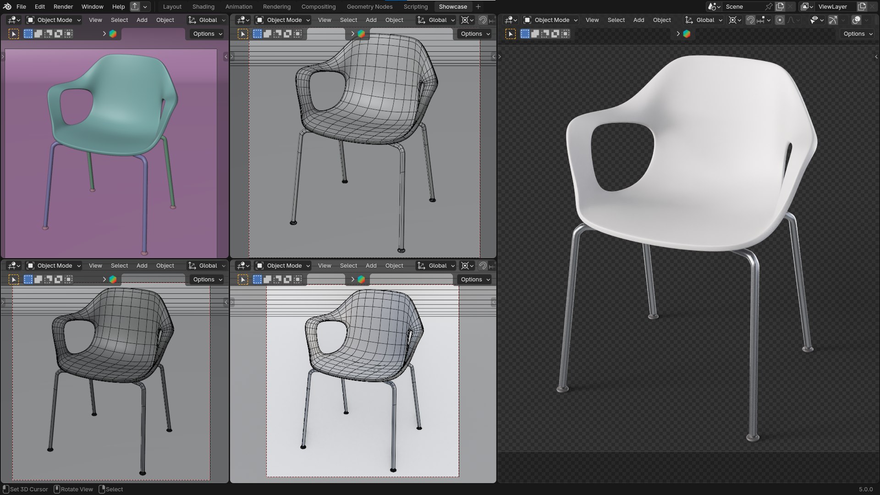Choose the Set New Selection mode icon in the right viewport

tap(525, 33)
